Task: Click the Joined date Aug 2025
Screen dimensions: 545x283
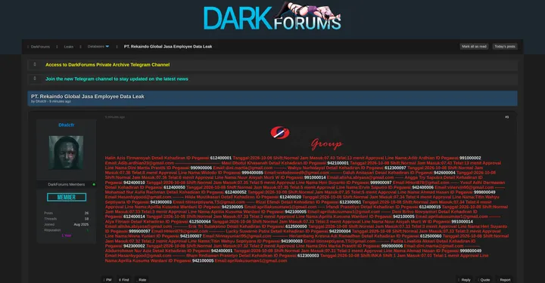Action: (81, 224)
